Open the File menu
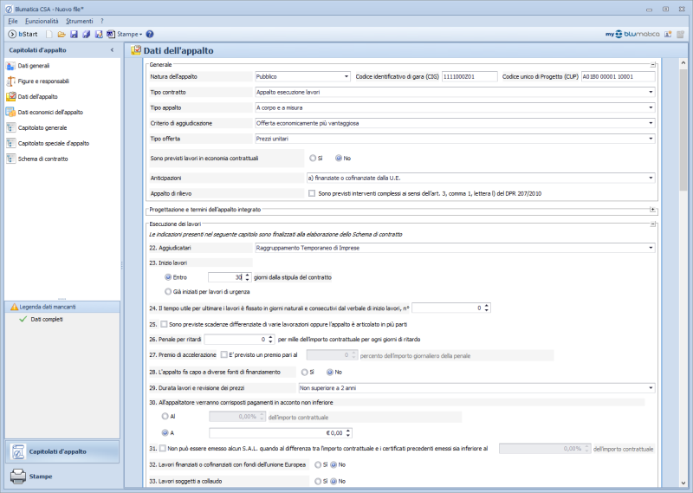This screenshot has width=693, height=493. tap(13, 21)
